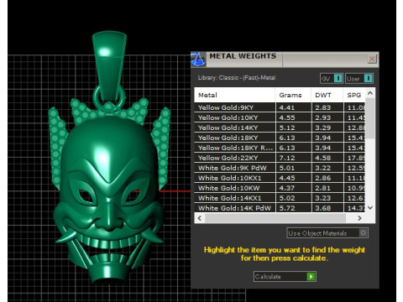The height and width of the screenshot is (302, 403).
Task: Click grams value 5.02
Action: [x=287, y=198]
